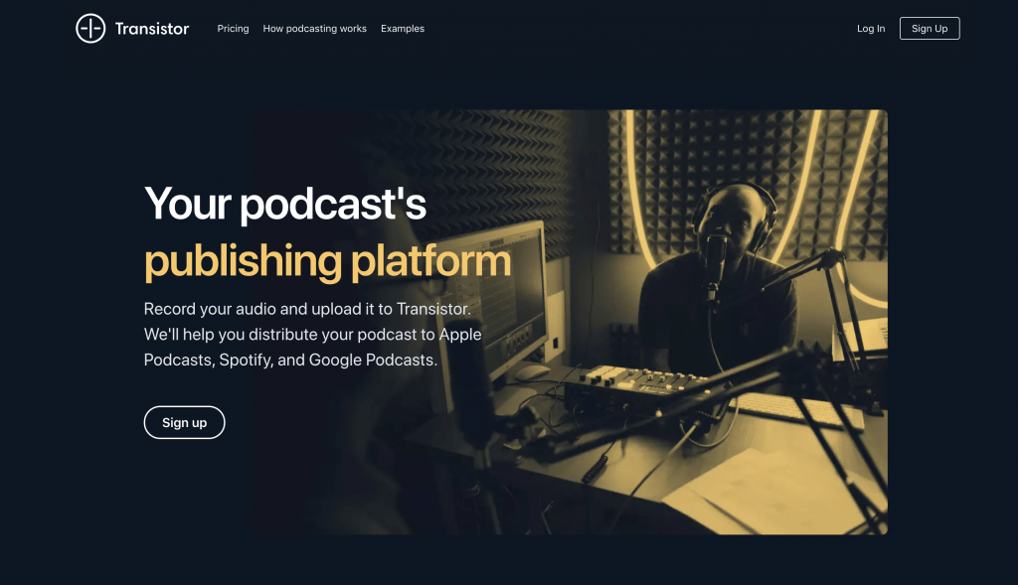Click the Transistor wordmark in header
Viewport: 1018px width, 585px height.
[151, 29]
